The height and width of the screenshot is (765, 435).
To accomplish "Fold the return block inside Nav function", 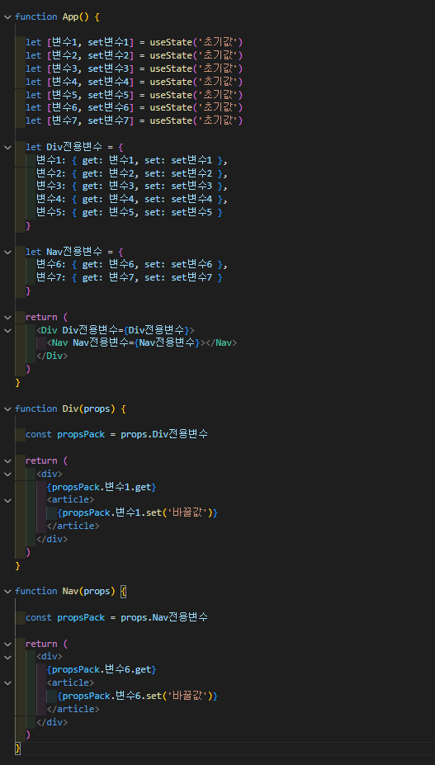I will coord(7,644).
